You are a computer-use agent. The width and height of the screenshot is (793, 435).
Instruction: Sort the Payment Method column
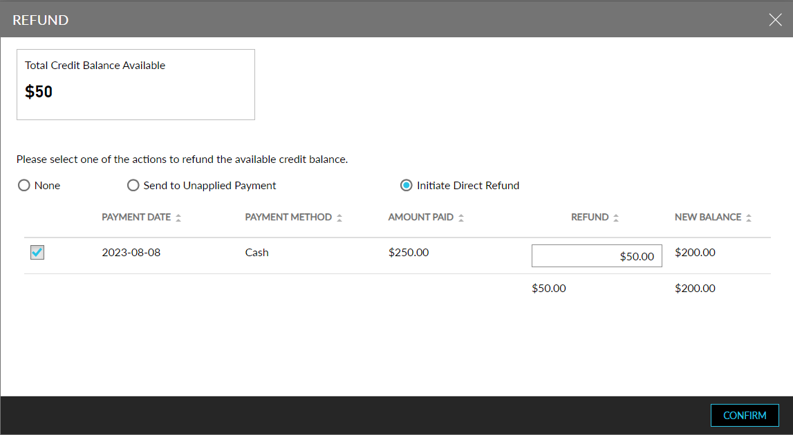tap(339, 216)
